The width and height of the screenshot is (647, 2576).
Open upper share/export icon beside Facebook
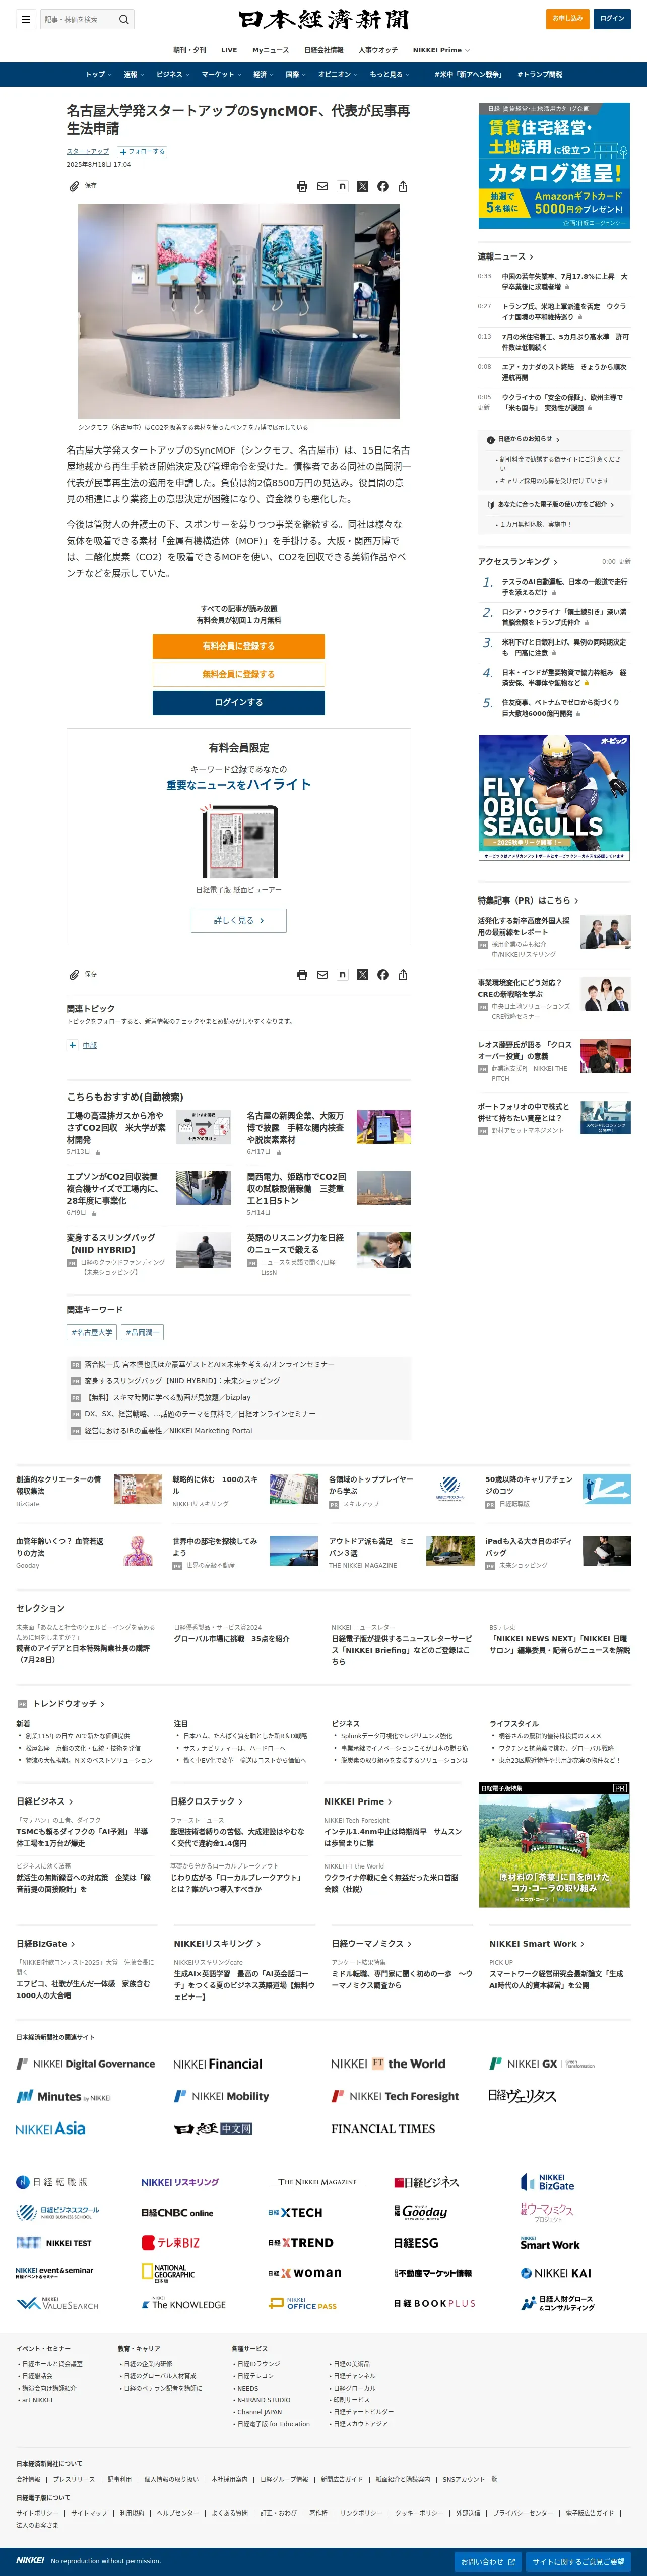click(403, 187)
